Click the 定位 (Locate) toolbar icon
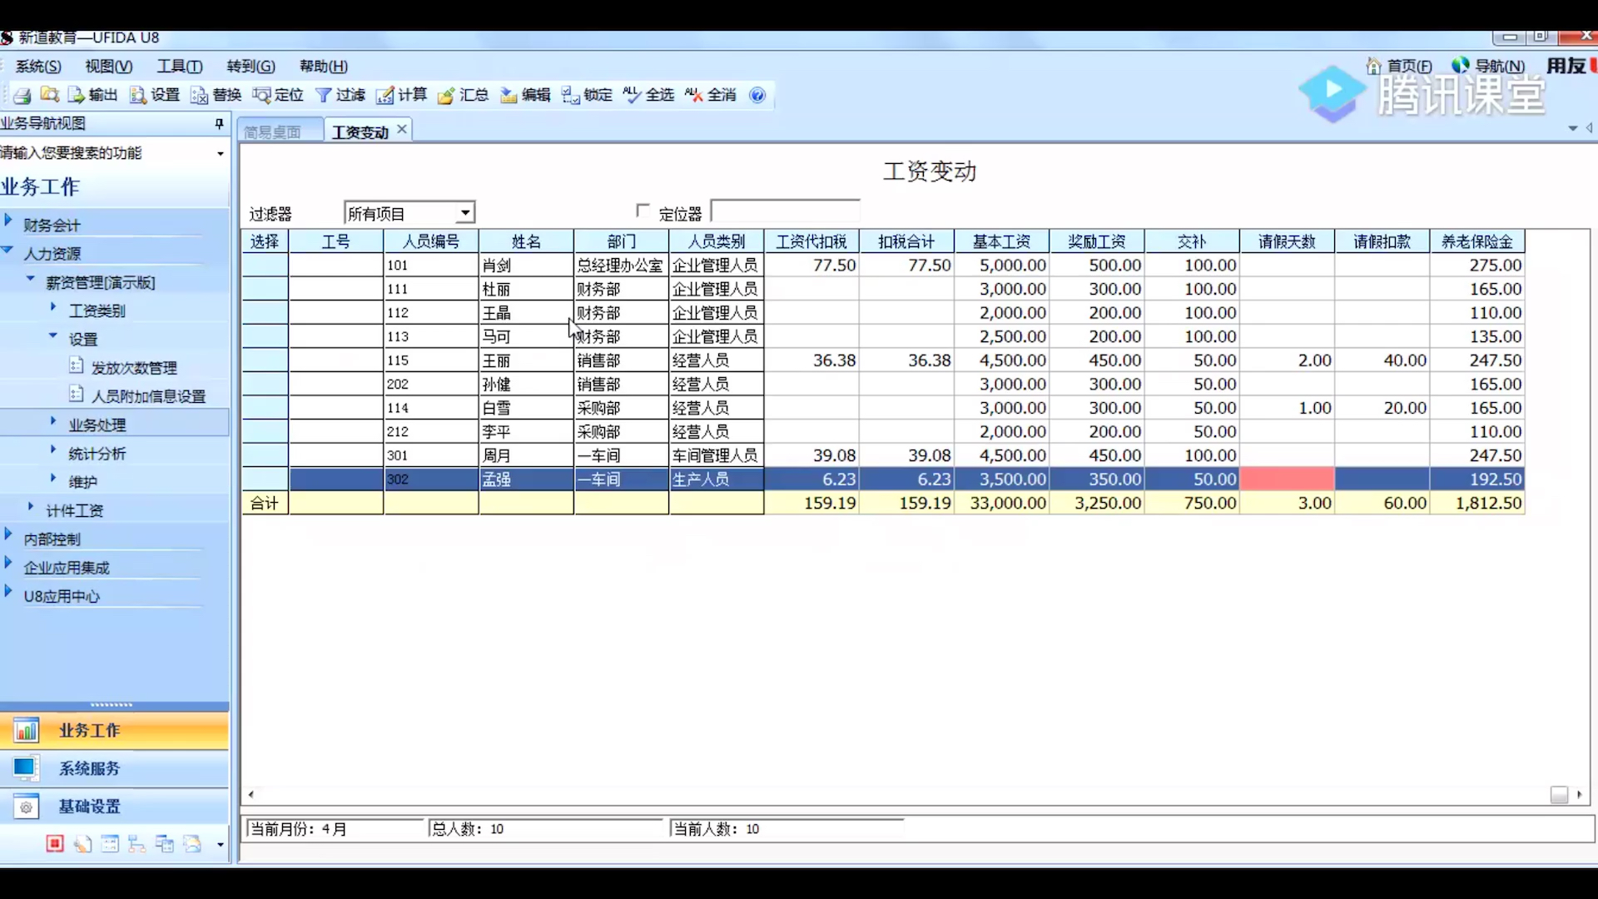The width and height of the screenshot is (1598, 899). (x=277, y=94)
